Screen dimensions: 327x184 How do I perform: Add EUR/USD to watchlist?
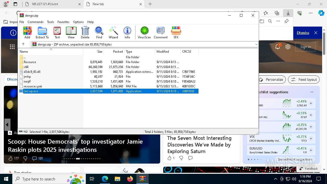[311, 150]
